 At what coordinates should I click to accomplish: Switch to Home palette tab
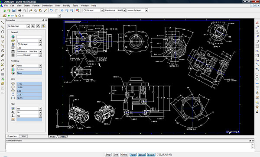pos(23,136)
